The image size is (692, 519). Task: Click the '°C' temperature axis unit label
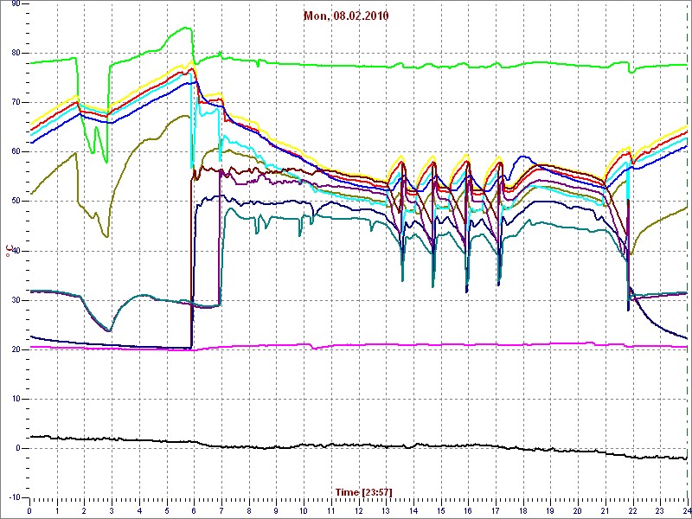(x=8, y=249)
